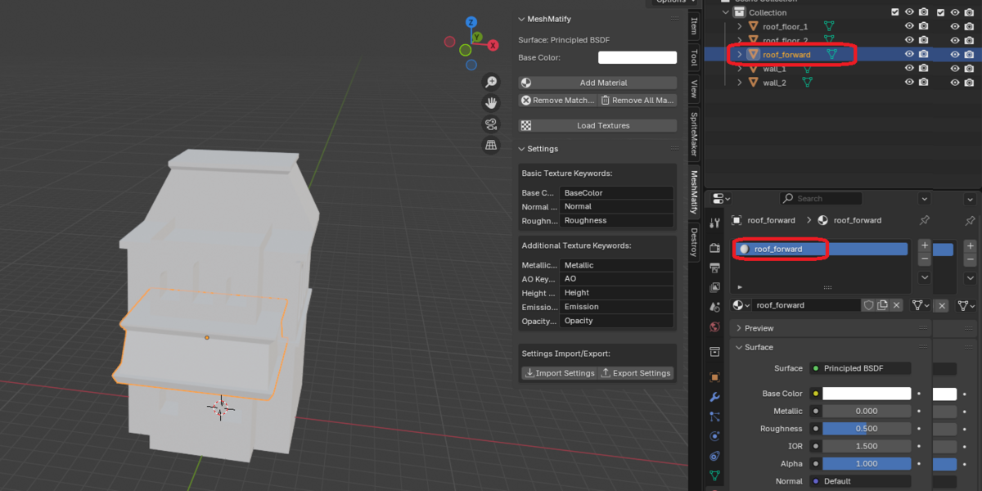Screen dimensions: 982x491
Task: Open the Surface shader Principled BSDF dropdown
Action: [x=860, y=368]
